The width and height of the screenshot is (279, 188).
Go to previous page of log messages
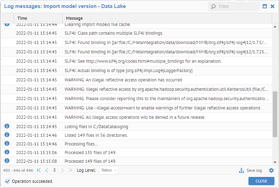(47, 170)
